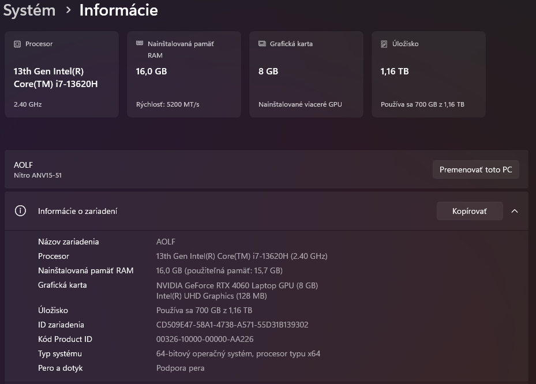Click the Pero a dotyk label
Image resolution: width=536 pixels, height=384 pixels.
click(60, 368)
